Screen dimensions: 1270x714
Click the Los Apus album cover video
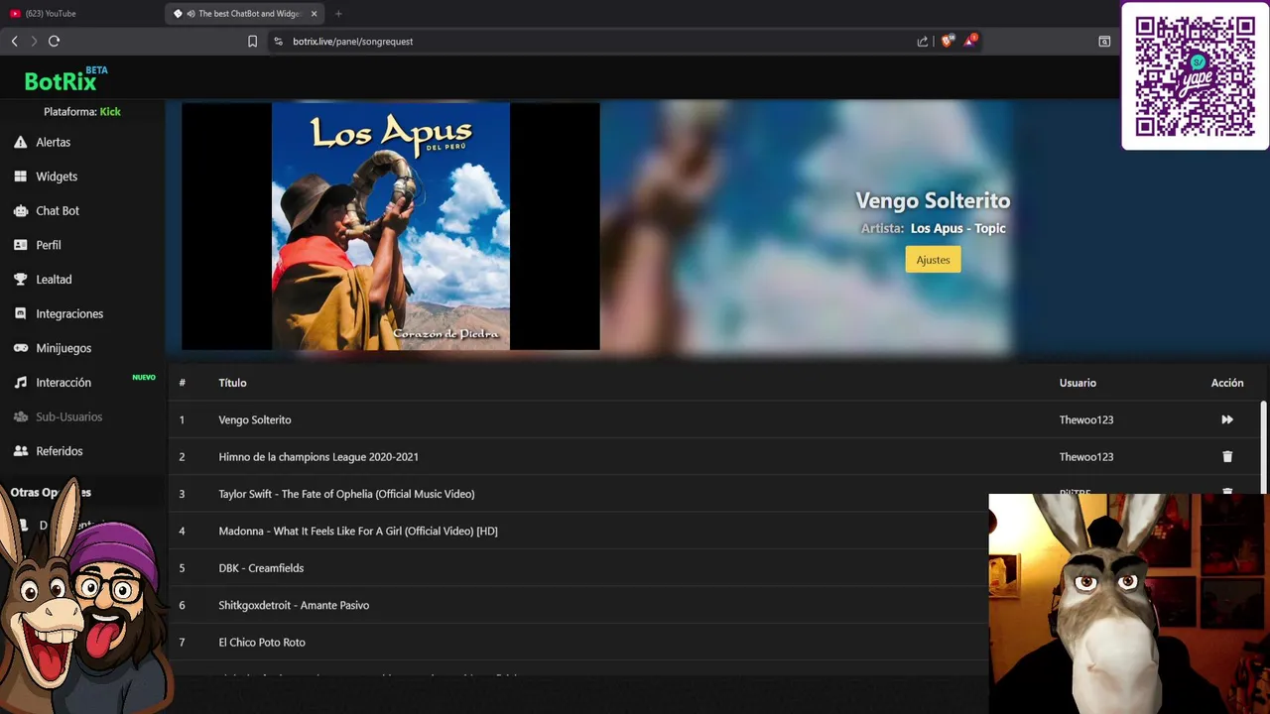pyautogui.click(x=391, y=226)
